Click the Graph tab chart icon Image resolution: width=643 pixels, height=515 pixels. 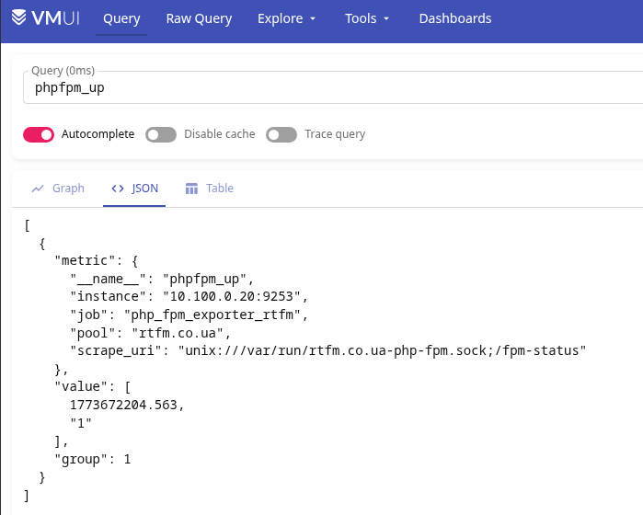tap(38, 189)
